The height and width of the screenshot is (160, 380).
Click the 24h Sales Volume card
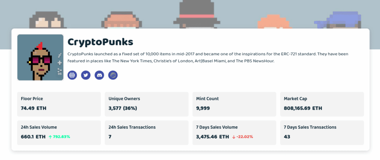[x=59, y=132]
